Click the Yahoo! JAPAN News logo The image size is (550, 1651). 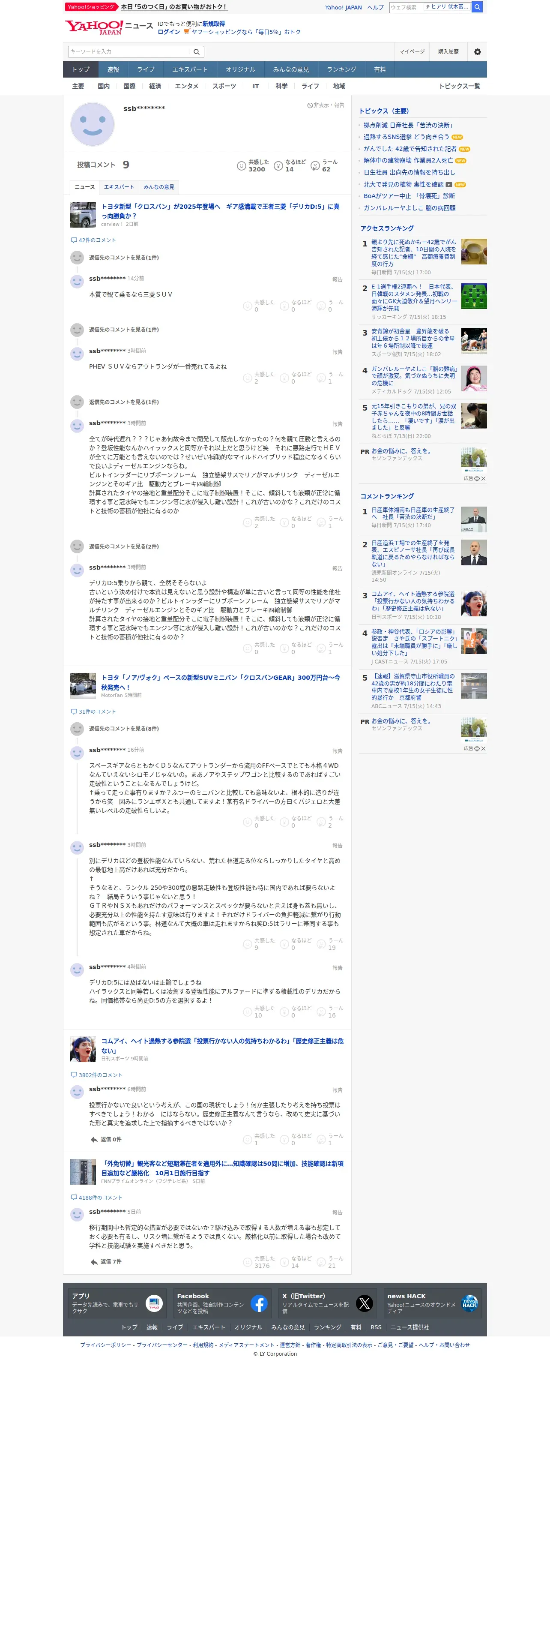(x=108, y=27)
